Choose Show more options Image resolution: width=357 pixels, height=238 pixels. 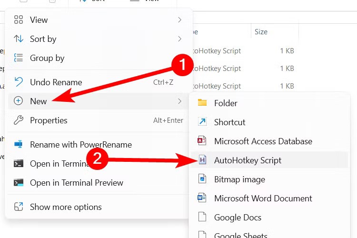pos(98,207)
